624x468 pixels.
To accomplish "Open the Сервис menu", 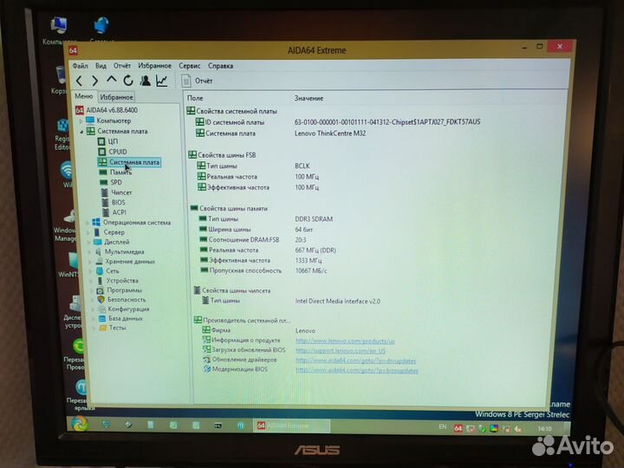I will (190, 66).
